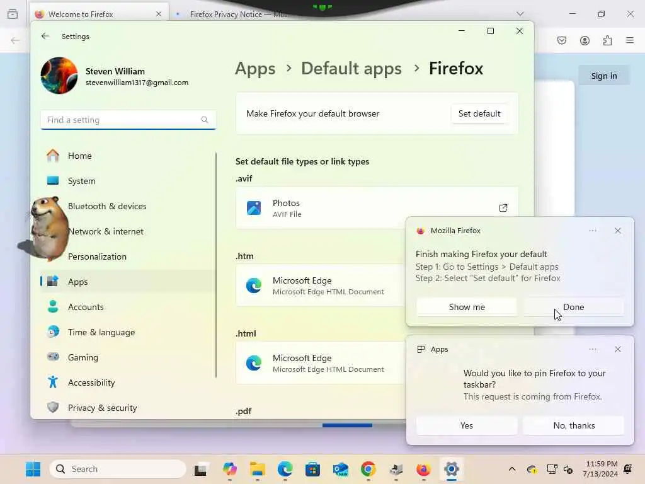Click No, thanks on pin request
This screenshot has height=484, width=645.
coord(573,425)
